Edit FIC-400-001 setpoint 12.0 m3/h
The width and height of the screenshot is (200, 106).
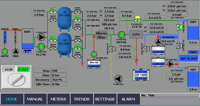tap(157, 28)
